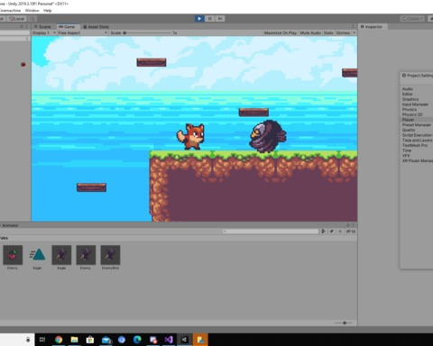
Task: Click the search by label icon
Action: (x=332, y=232)
